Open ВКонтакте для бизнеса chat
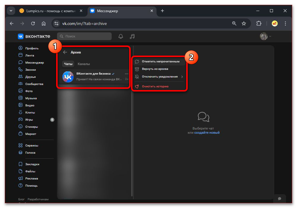The height and width of the screenshot is (208, 297). point(94,77)
